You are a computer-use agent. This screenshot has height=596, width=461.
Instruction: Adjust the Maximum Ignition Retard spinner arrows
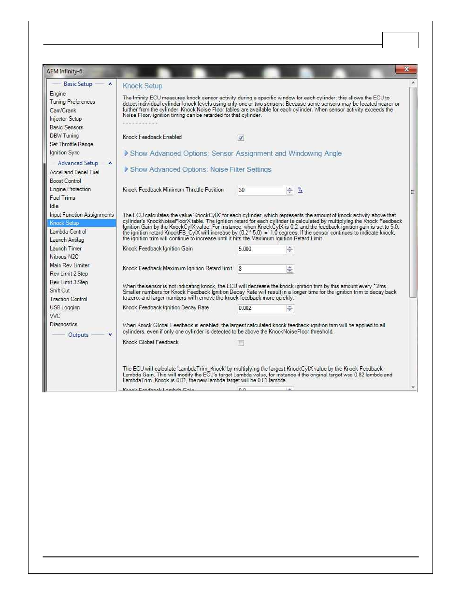(x=290, y=269)
